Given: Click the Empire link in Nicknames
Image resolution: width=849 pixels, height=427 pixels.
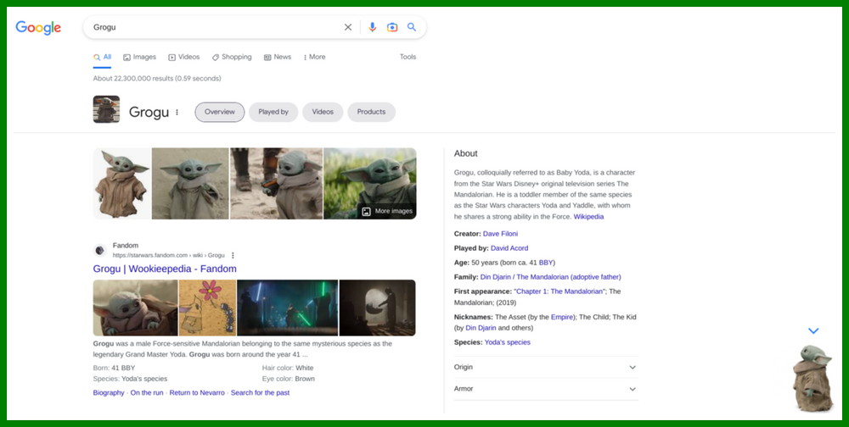Looking at the screenshot, I should pyautogui.click(x=562, y=317).
